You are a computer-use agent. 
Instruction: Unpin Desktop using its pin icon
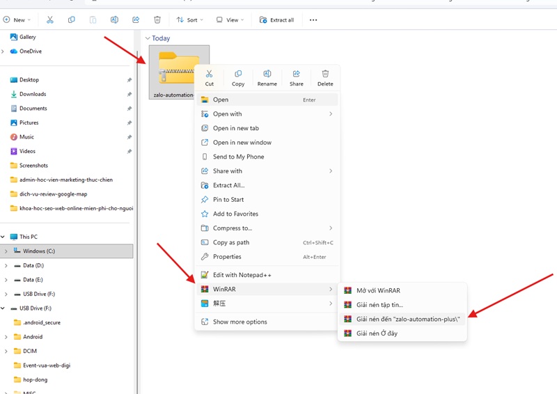(130, 80)
